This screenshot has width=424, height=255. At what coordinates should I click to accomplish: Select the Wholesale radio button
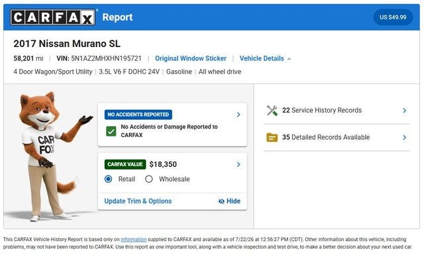pyautogui.click(x=149, y=179)
